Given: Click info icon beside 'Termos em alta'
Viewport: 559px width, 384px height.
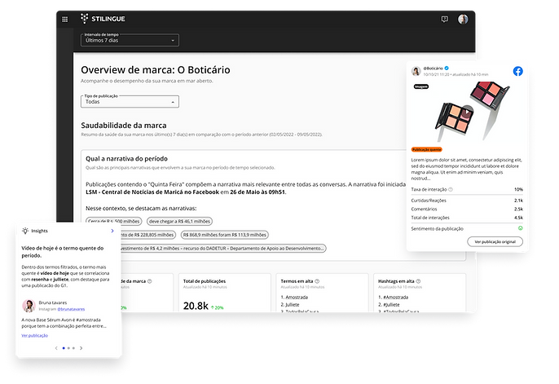Looking at the screenshot, I should click(317, 281).
